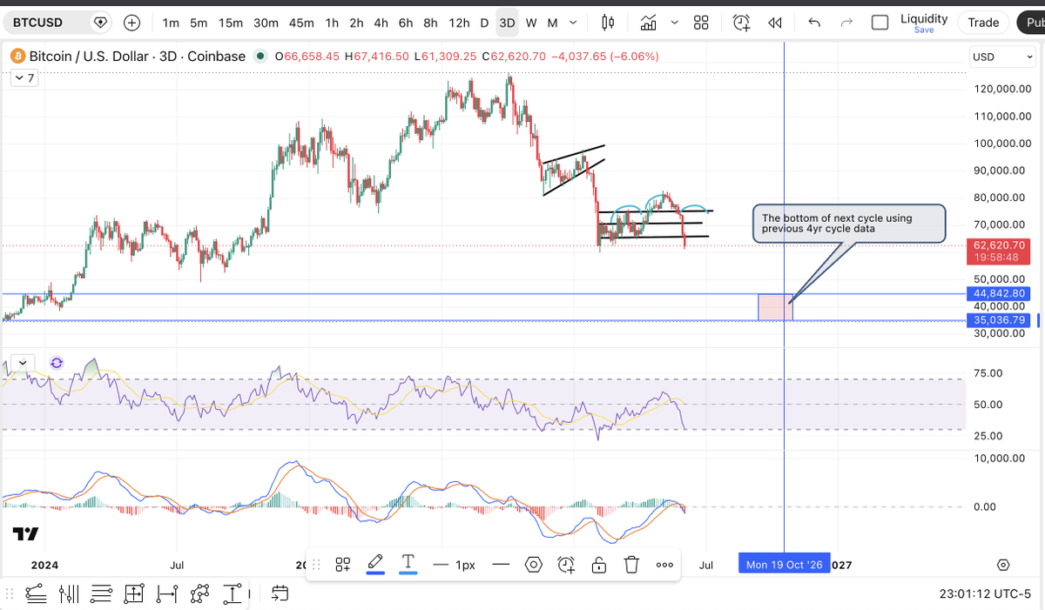This screenshot has width=1045, height=610.
Task: Open more options three dots in drawing toolbar
Action: tap(664, 565)
